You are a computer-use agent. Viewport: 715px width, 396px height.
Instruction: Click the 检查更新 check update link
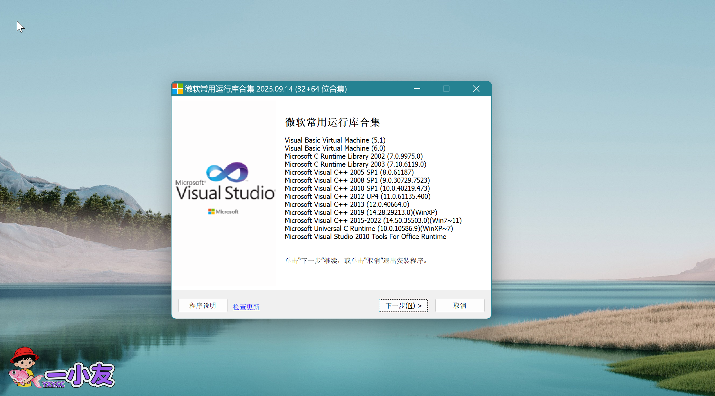(246, 307)
